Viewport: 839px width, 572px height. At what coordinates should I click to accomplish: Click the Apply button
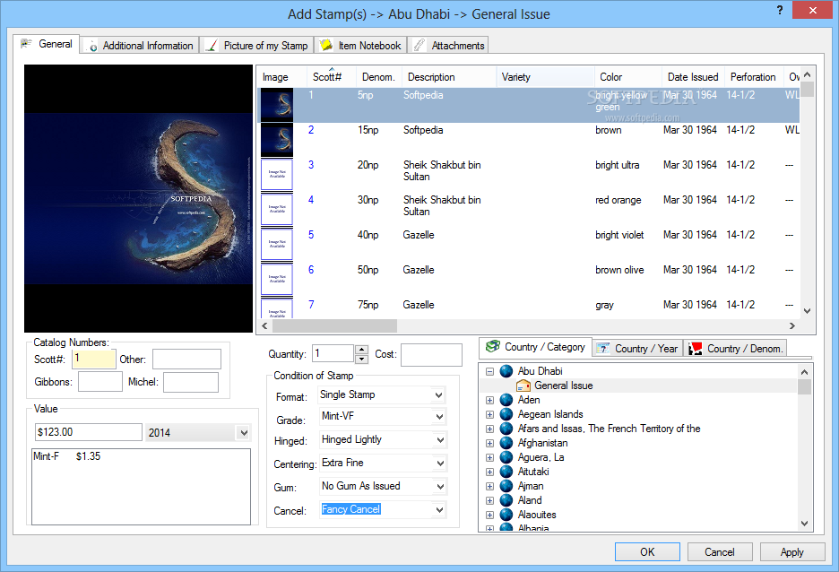pyautogui.click(x=791, y=551)
